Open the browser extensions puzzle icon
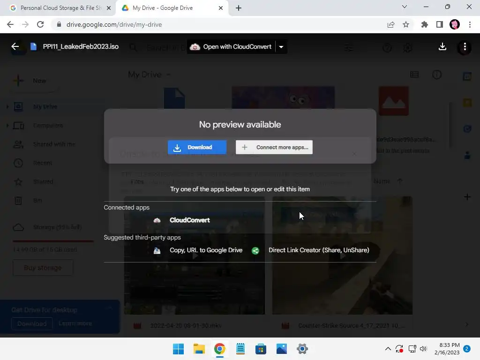The height and width of the screenshot is (360, 480). pyautogui.click(x=424, y=24)
